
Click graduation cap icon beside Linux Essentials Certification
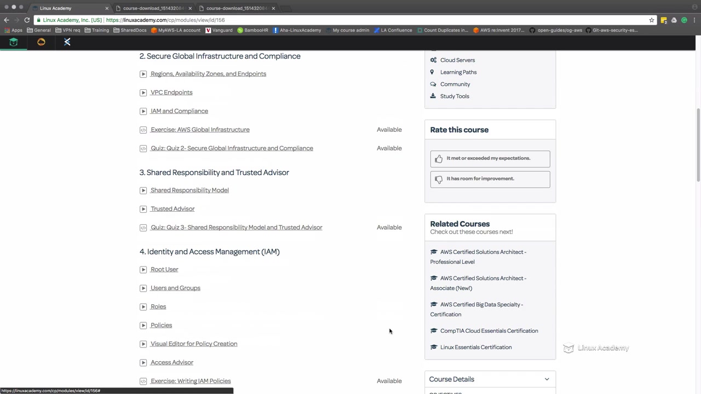[x=434, y=347]
